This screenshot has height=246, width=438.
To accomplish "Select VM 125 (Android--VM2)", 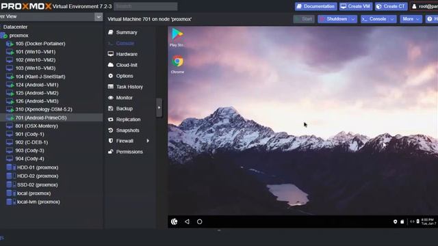I will point(37,93).
